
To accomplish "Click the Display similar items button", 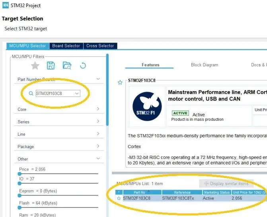I will (x=226, y=184).
